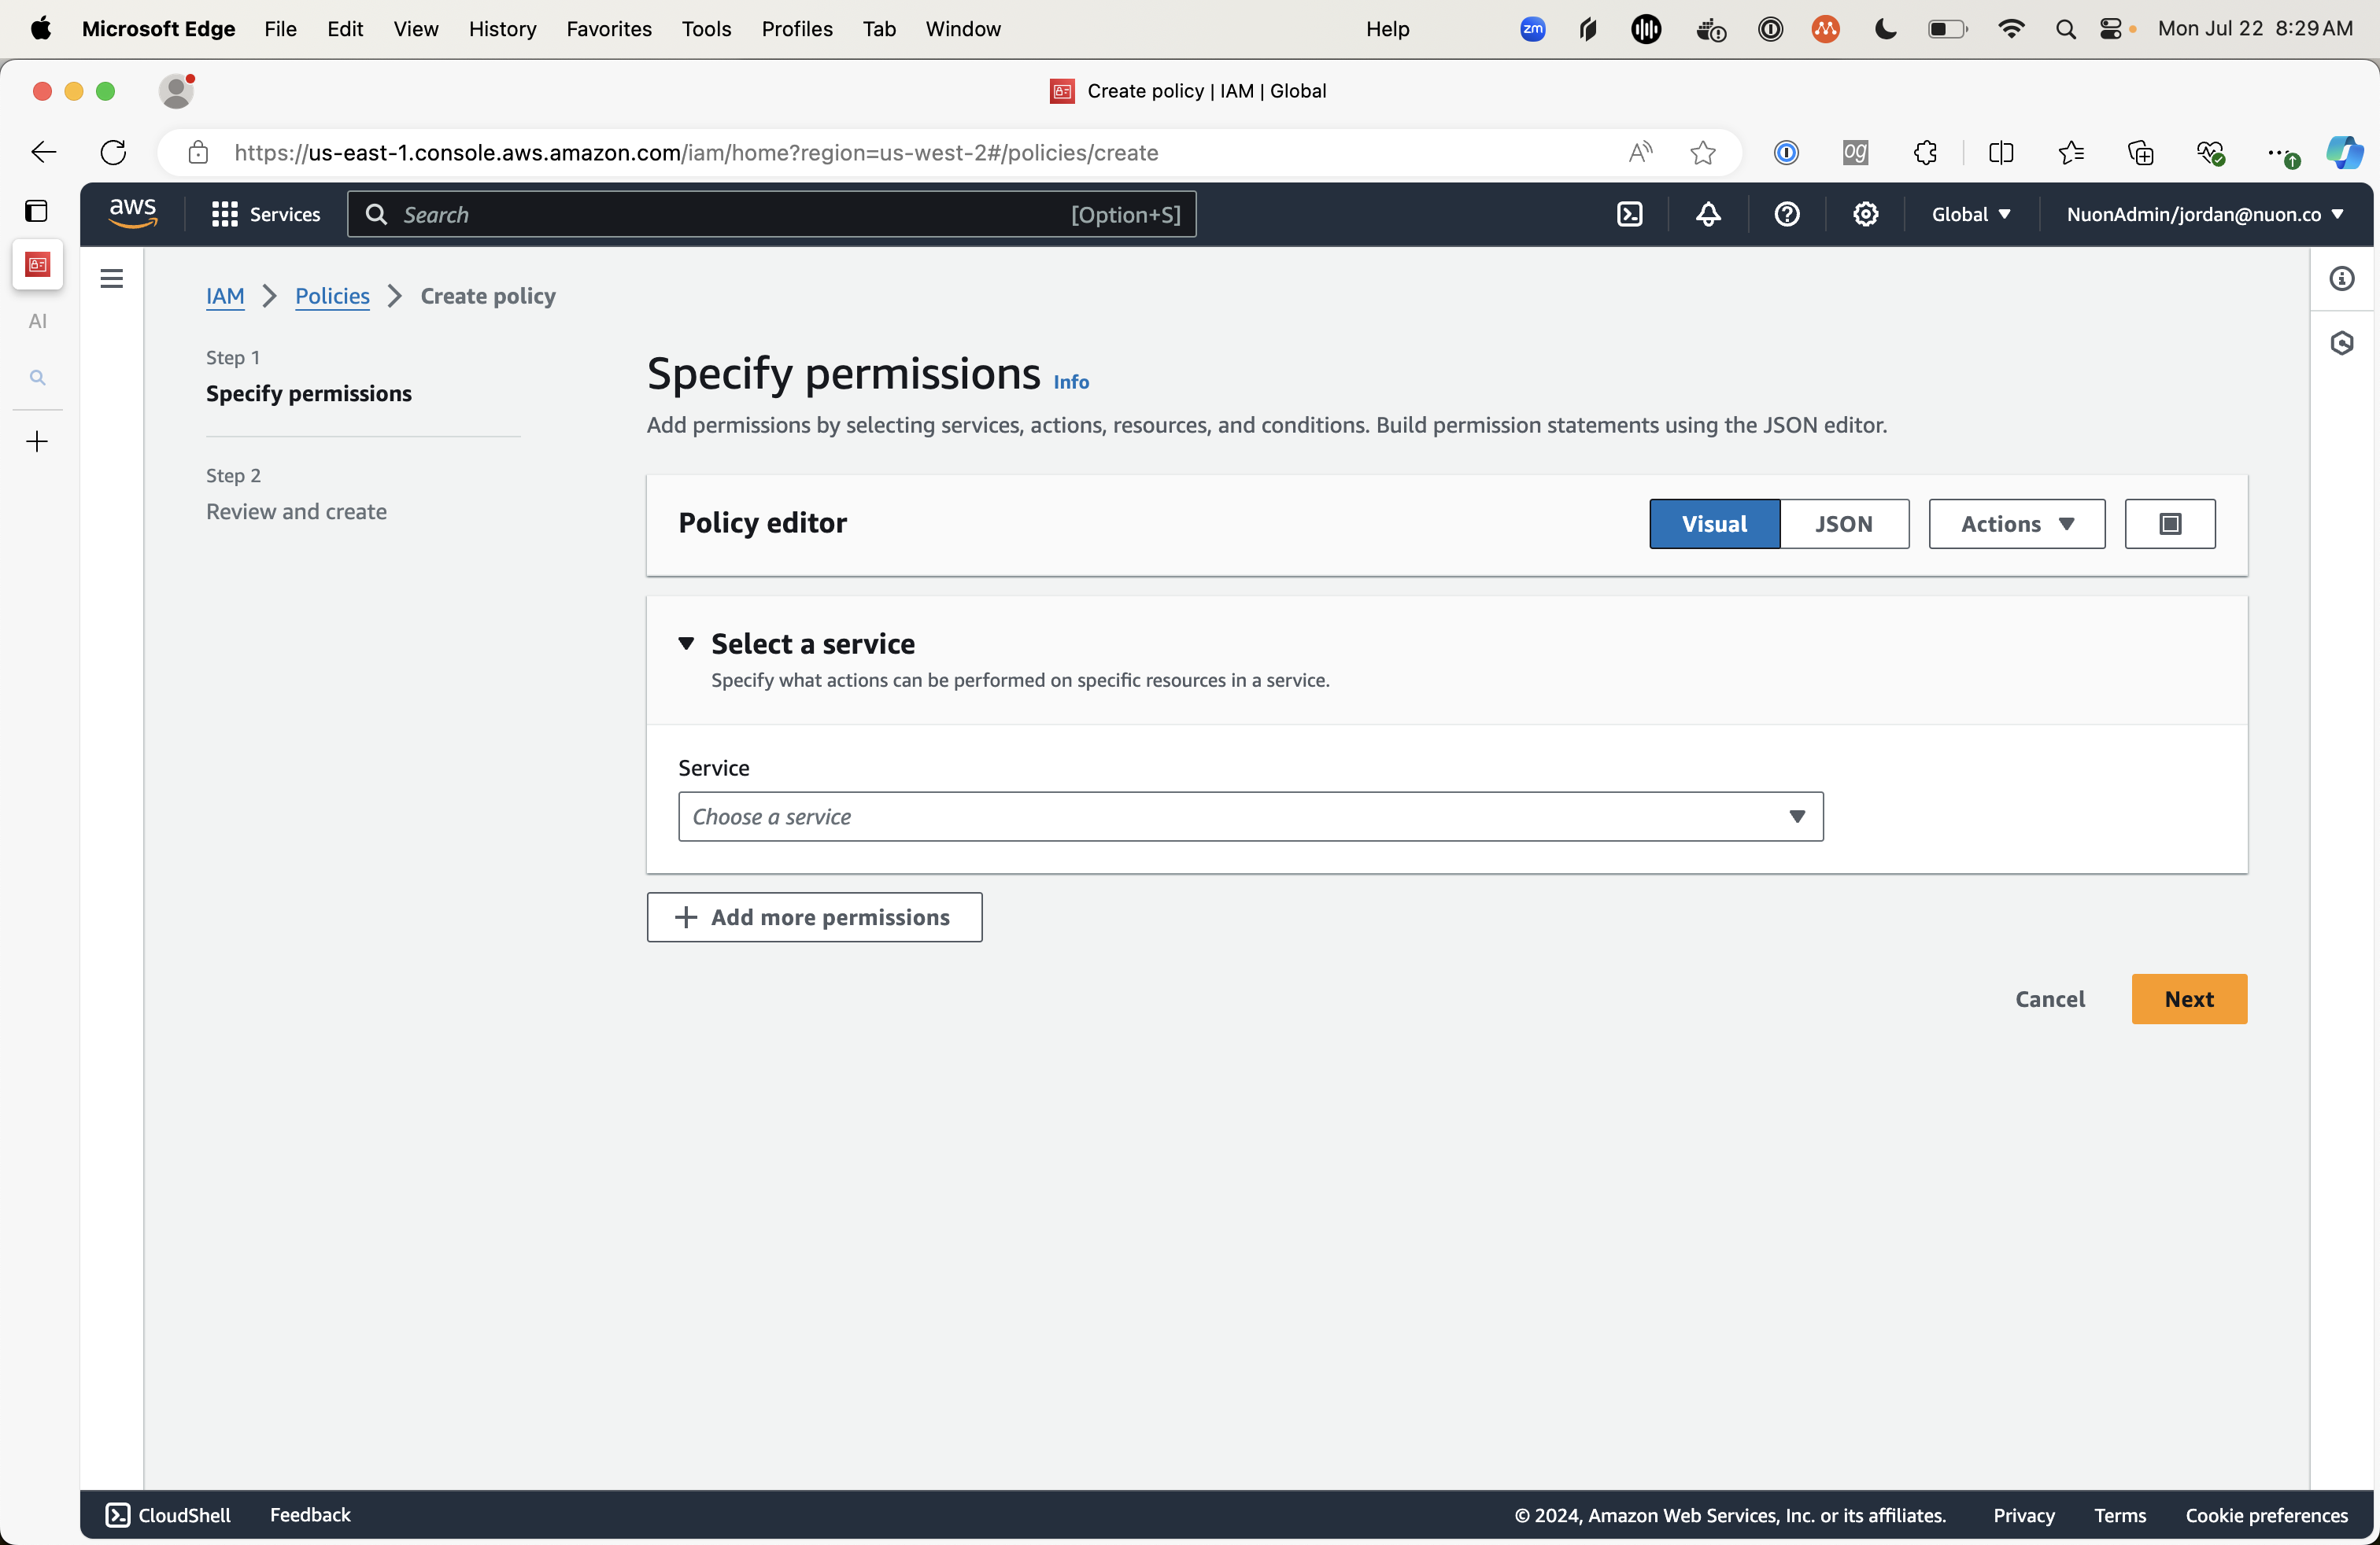
Task: Click the orange Next button
Action: 2188,998
